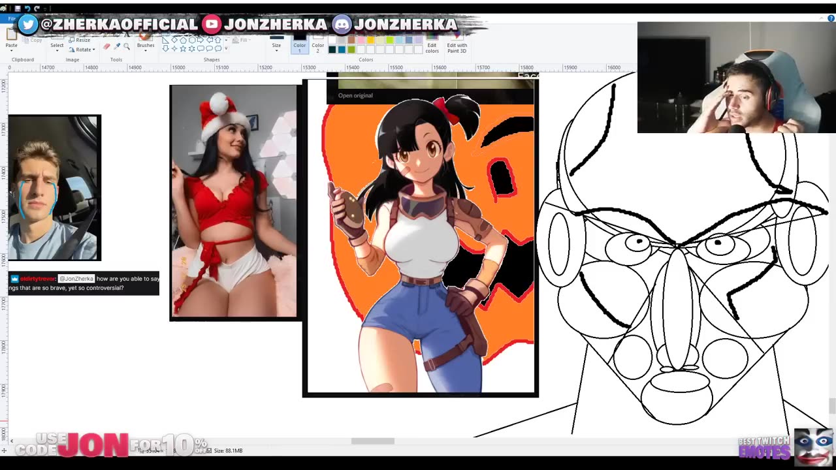Click Edit with Paint 3D
Image resolution: width=836 pixels, height=470 pixels.
coord(457,44)
